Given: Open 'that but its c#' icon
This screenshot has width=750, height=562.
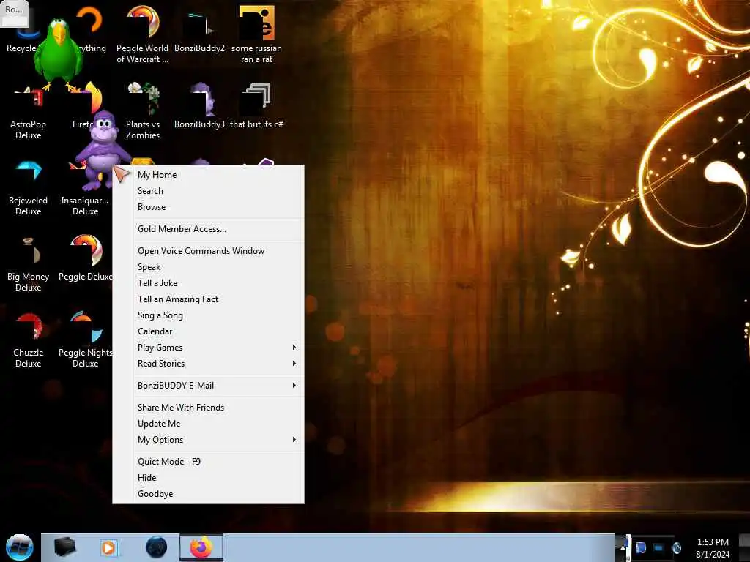Looking at the screenshot, I should point(256,106).
